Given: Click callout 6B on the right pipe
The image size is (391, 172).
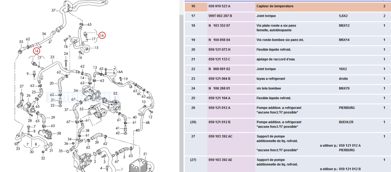Looking at the screenshot, I should 148,122.
